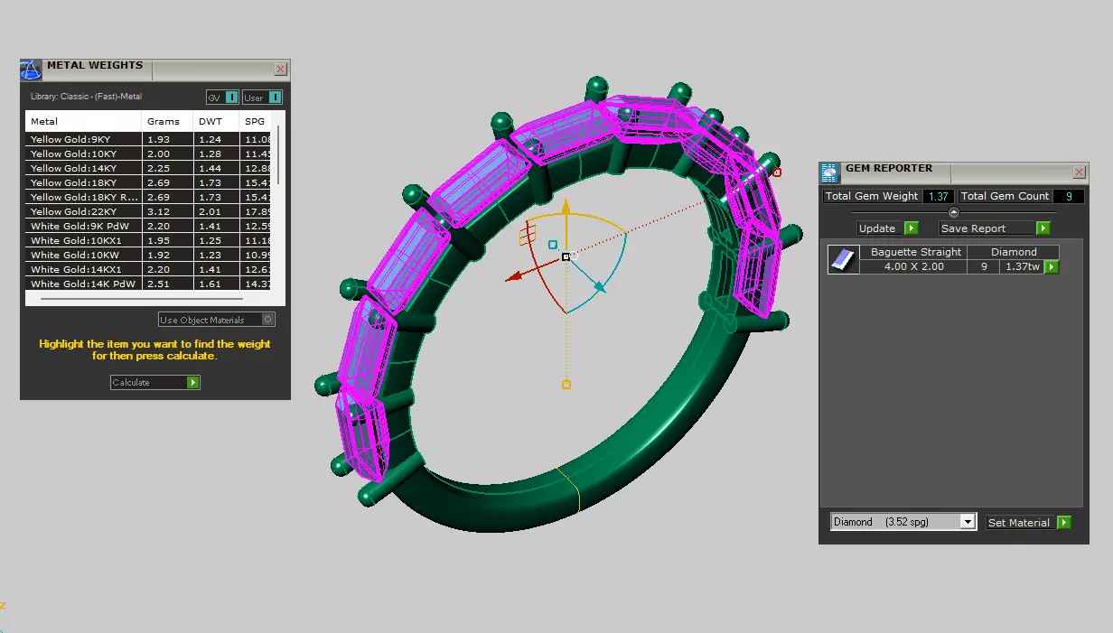Select the White Gold:14K PdW row
This screenshot has width=1113, height=633.
coord(148,284)
